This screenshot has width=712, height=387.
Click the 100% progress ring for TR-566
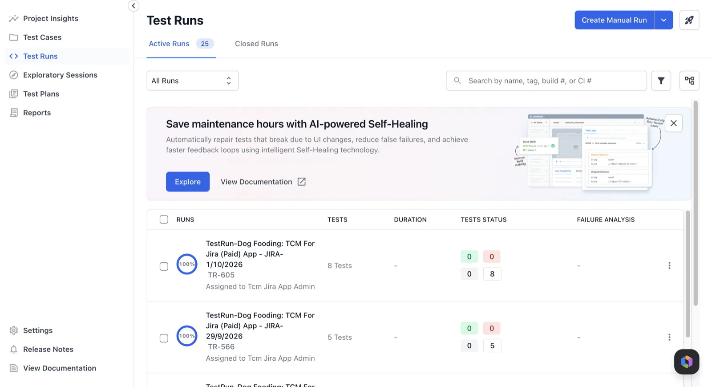[x=187, y=336]
